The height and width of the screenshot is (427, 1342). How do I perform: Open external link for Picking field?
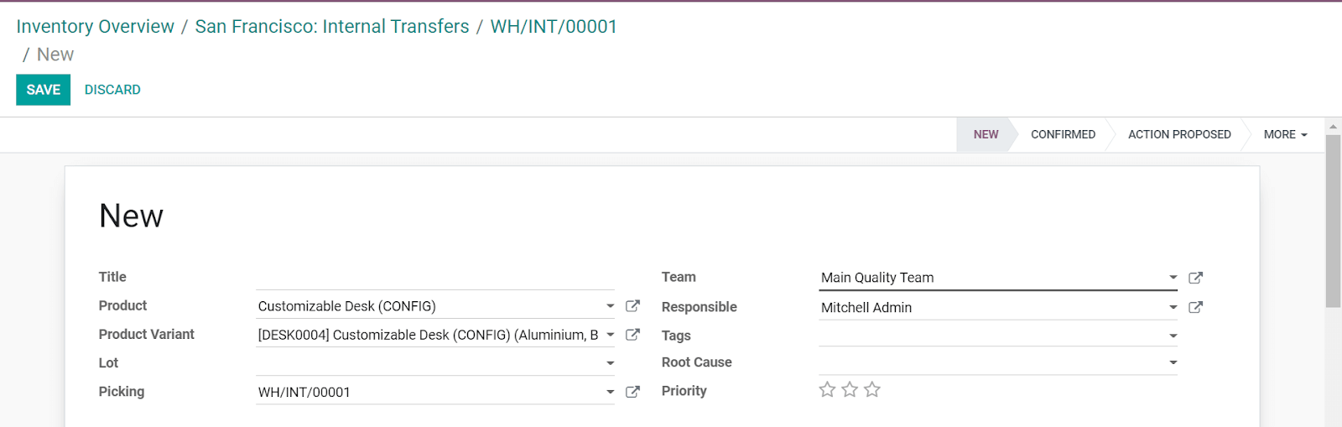[x=632, y=392]
